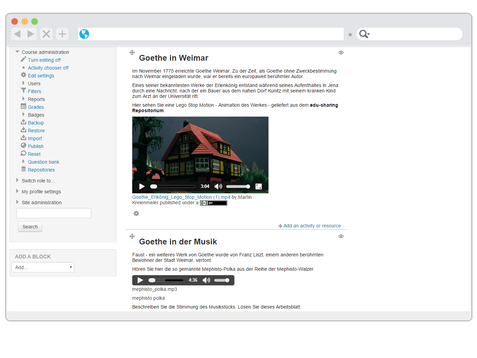Click move handle for Goethe in Weimar
The image size is (477, 358).
point(132,53)
